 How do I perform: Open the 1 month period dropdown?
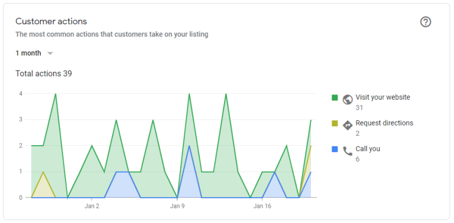point(34,54)
